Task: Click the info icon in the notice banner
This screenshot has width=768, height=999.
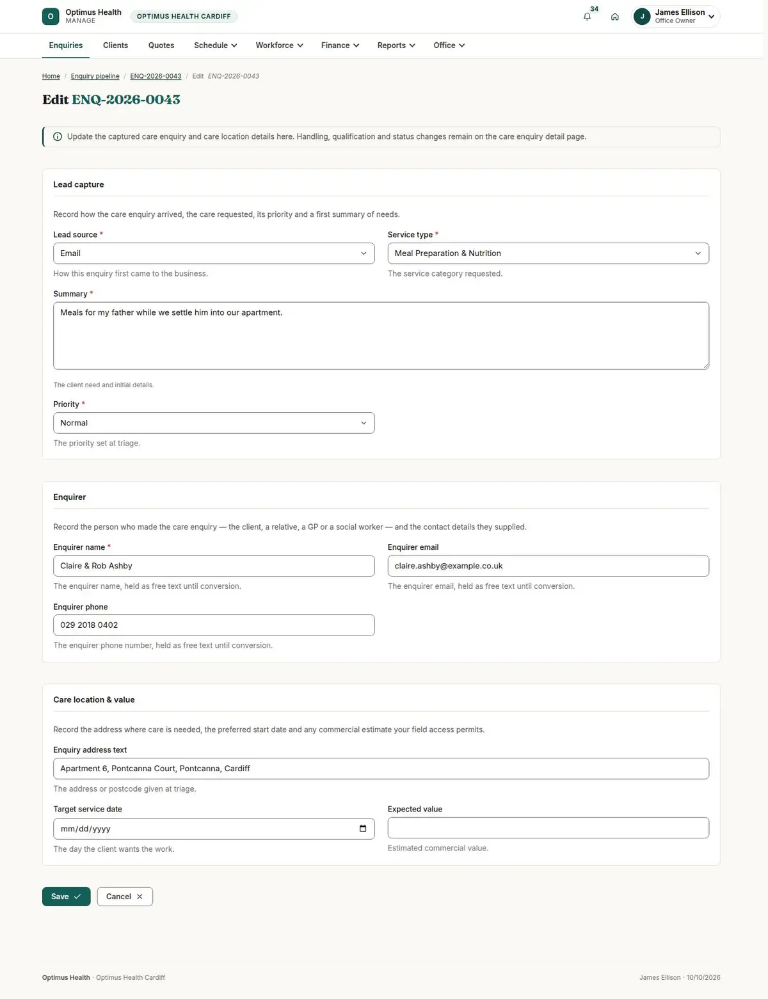Action: (58, 137)
